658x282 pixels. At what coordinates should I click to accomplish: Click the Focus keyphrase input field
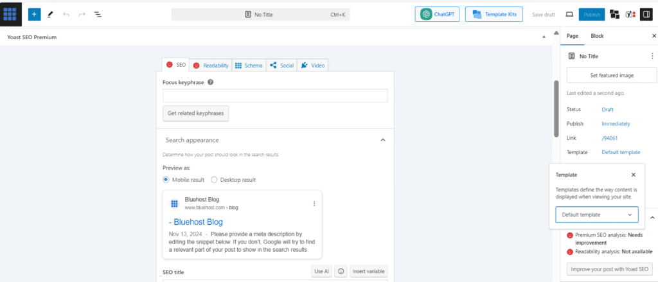(x=275, y=96)
